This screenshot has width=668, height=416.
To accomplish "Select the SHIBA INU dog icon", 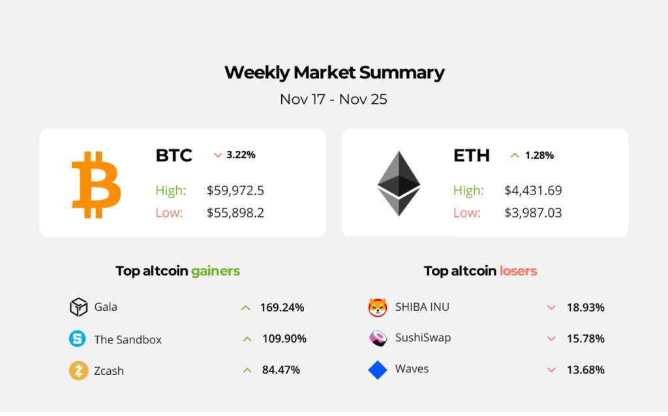I will click(x=378, y=307).
